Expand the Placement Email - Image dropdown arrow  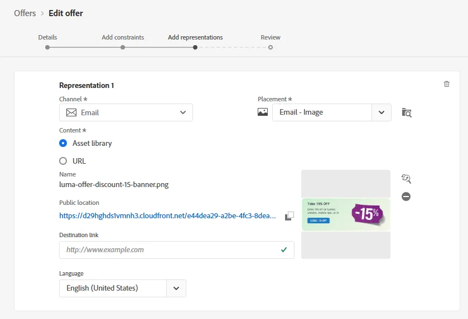(x=382, y=112)
